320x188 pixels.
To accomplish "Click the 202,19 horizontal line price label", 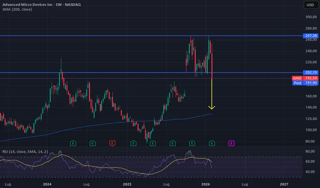I will tap(311, 72).
